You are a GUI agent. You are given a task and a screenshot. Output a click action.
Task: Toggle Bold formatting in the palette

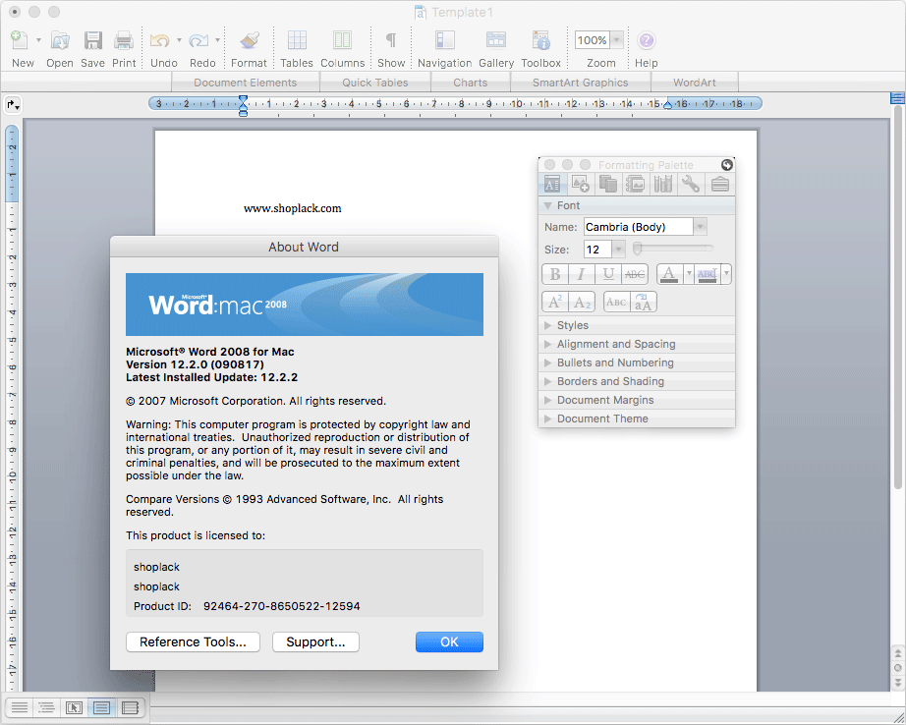(x=555, y=274)
